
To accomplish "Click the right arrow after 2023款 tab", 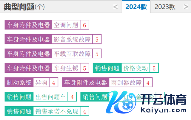I will click(x=186, y=7).
